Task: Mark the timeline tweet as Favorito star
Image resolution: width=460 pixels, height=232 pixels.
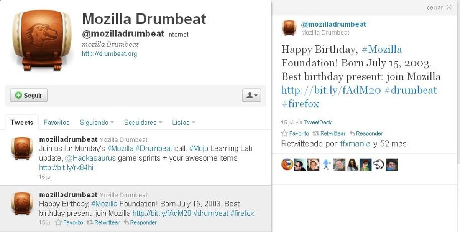Action: coord(69,222)
